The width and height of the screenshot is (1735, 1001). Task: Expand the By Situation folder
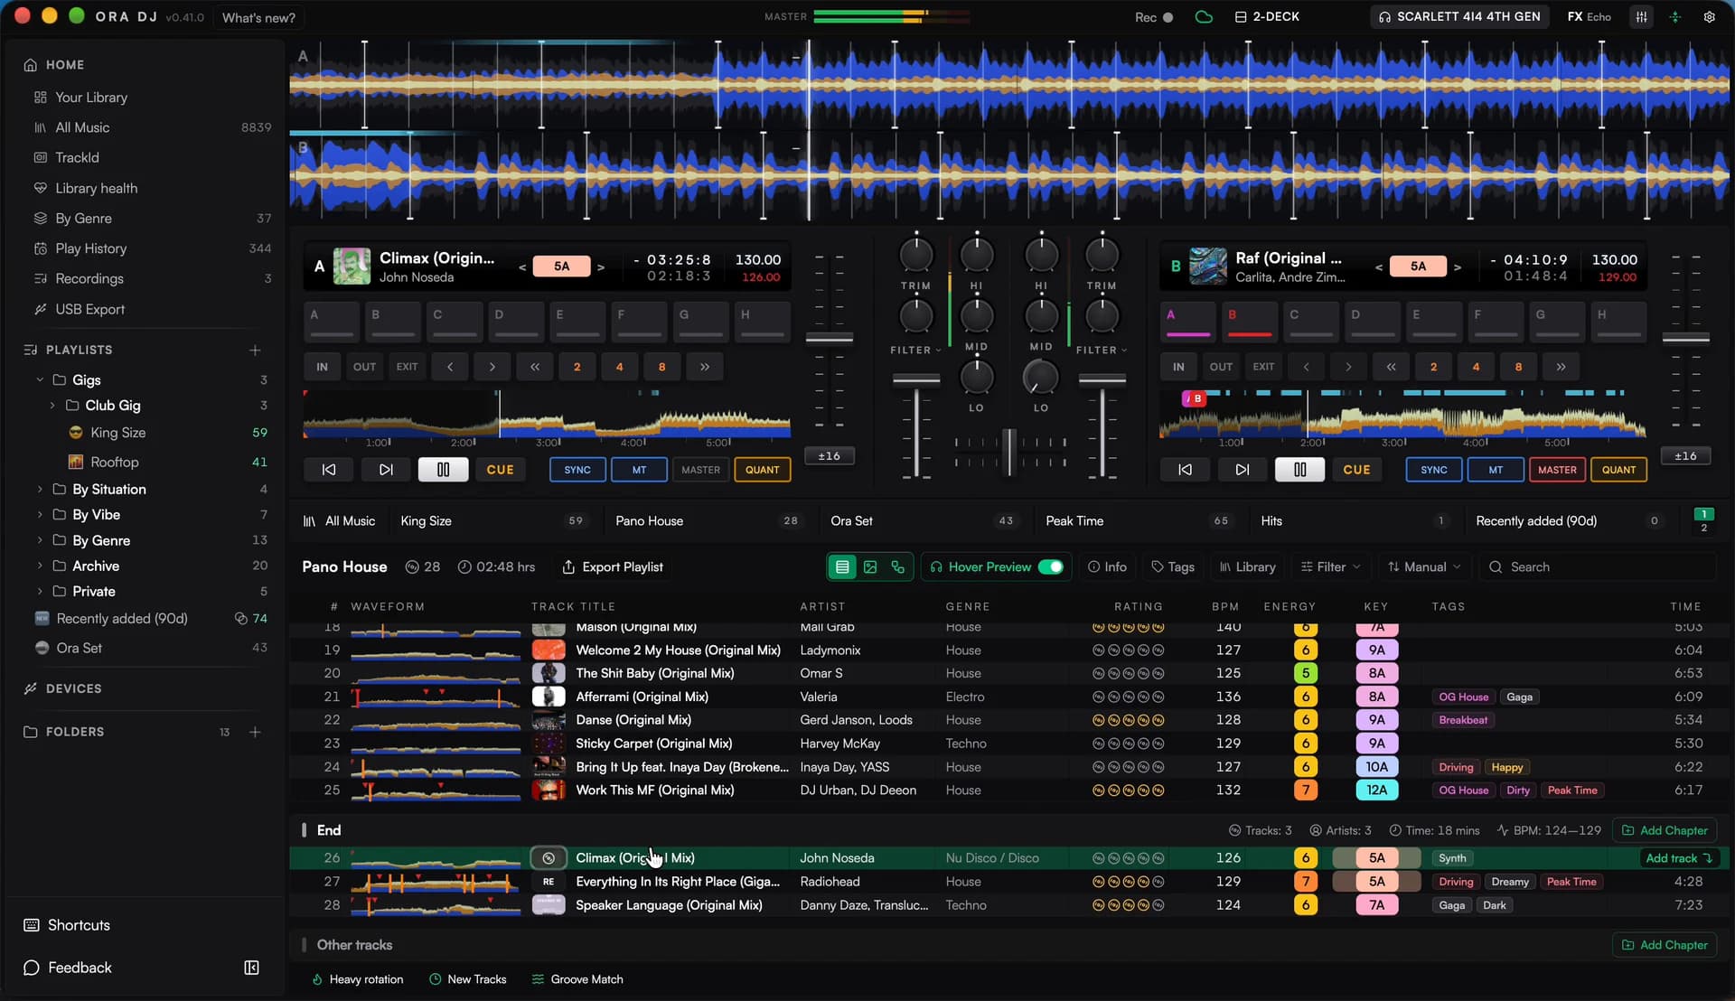pyautogui.click(x=40, y=490)
